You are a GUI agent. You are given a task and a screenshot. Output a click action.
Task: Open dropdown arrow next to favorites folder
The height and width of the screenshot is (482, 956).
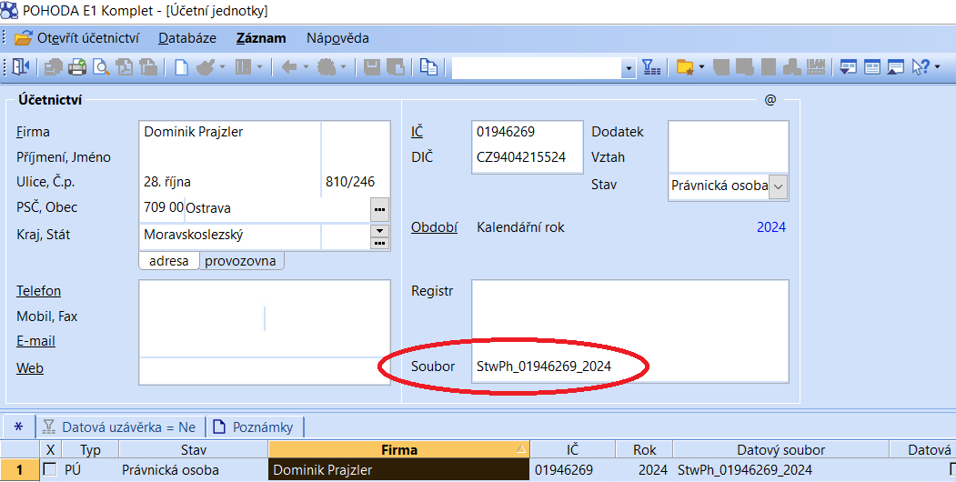coord(701,67)
